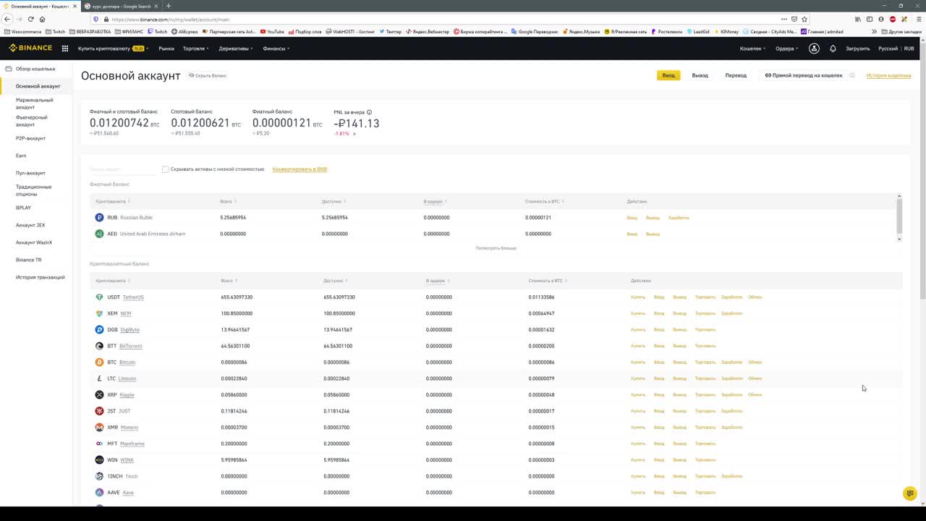The height and width of the screenshot is (521, 926).
Task: Show more fiat balances
Action: [496, 248]
